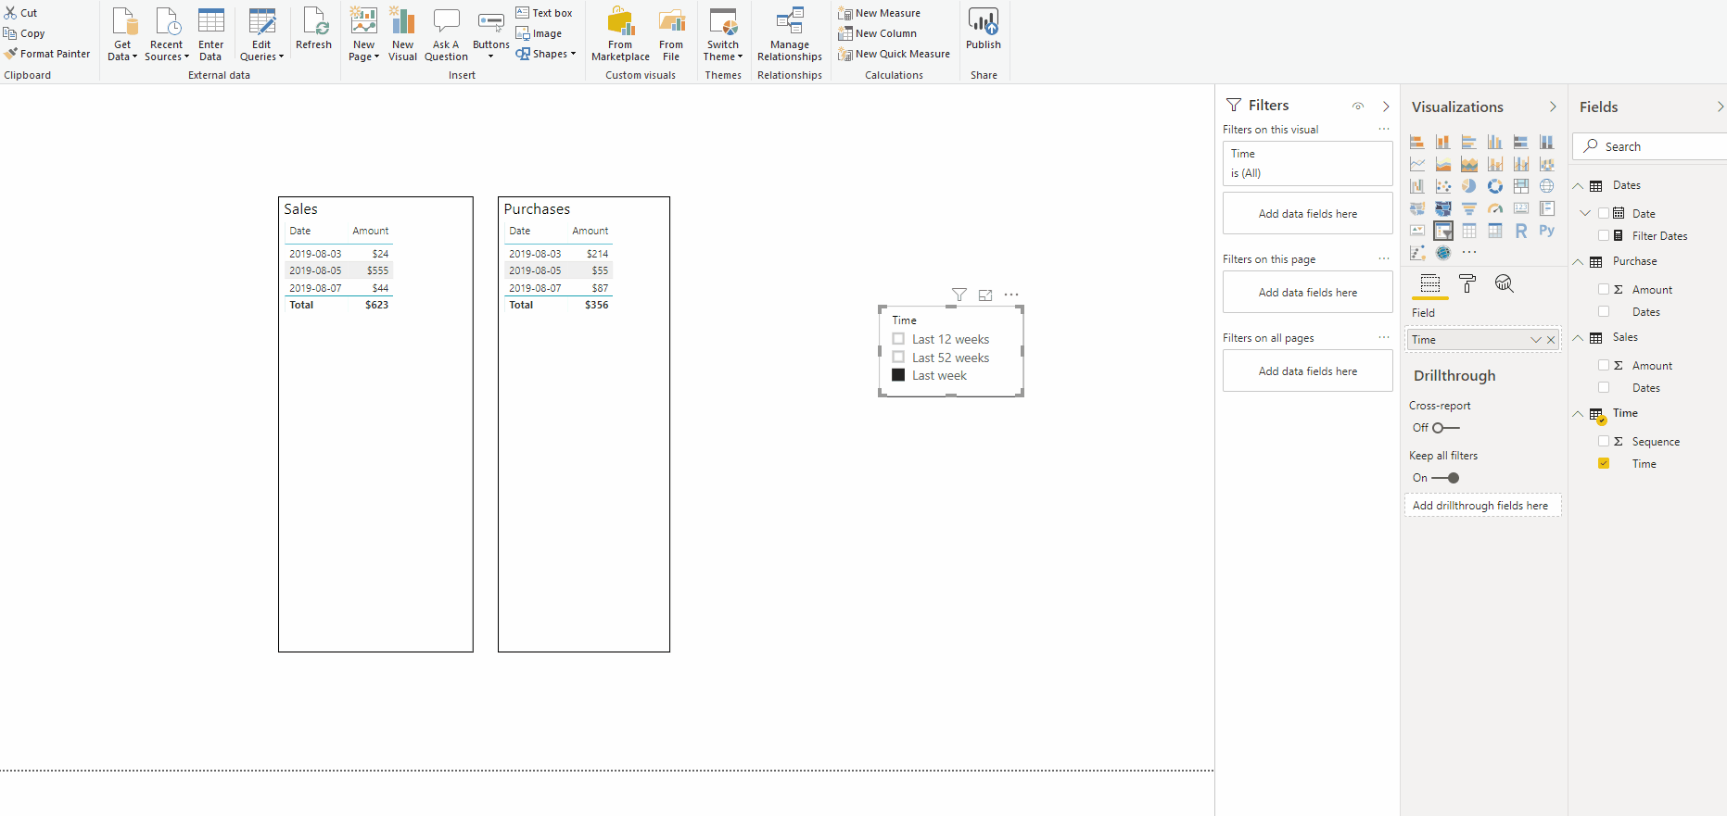Image resolution: width=1727 pixels, height=816 pixels.
Task: Check the Last 52 weeks slicer option
Action: click(898, 358)
